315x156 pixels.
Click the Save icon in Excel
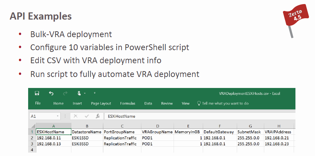(x=37, y=93)
